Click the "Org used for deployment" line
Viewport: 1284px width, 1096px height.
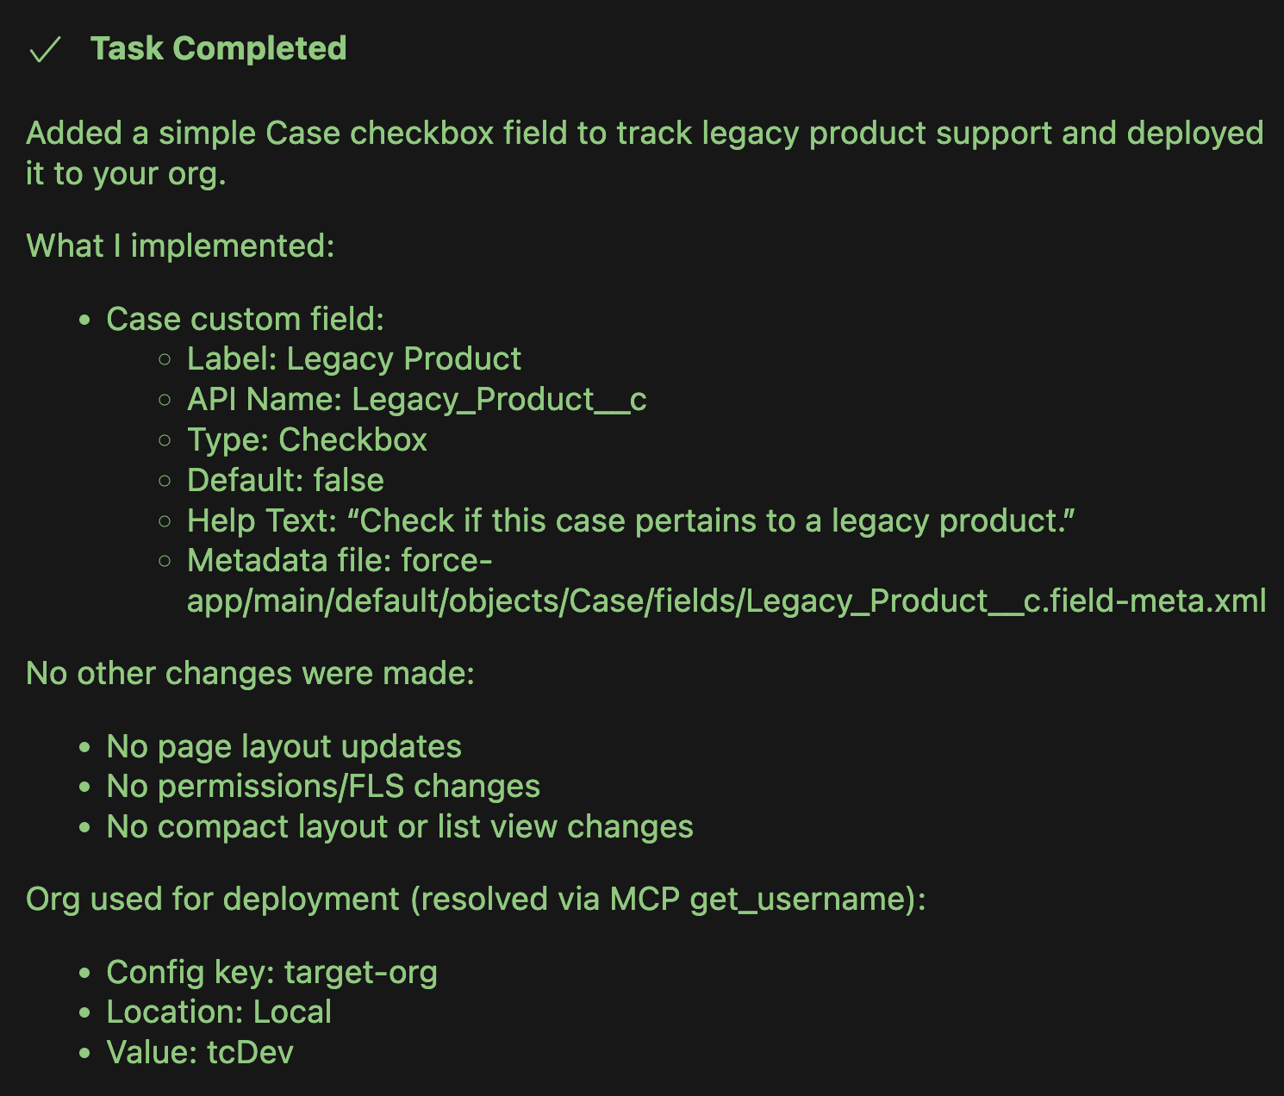click(476, 900)
